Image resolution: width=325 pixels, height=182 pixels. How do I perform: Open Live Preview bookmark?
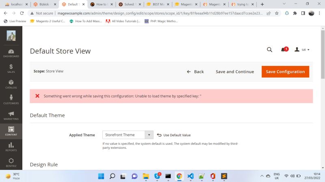click(15, 21)
